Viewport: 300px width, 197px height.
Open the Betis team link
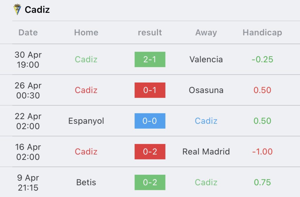coord(86,182)
